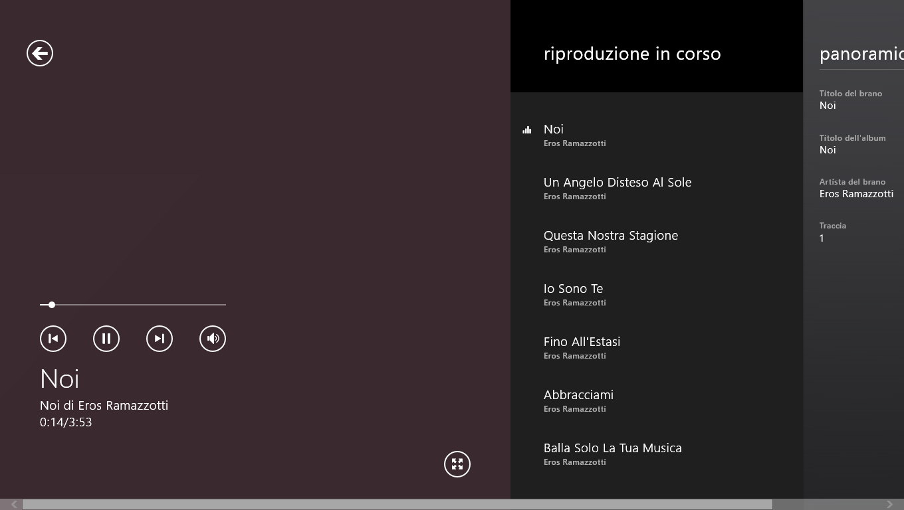
Task: Click the playback progress slider handle
Action: pyautogui.click(x=52, y=305)
